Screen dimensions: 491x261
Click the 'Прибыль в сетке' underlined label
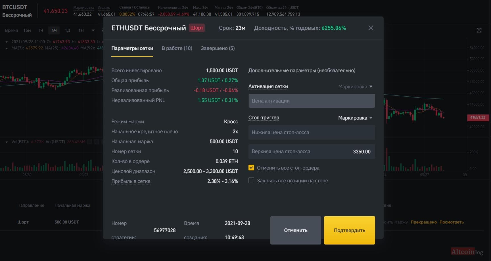tap(131, 181)
